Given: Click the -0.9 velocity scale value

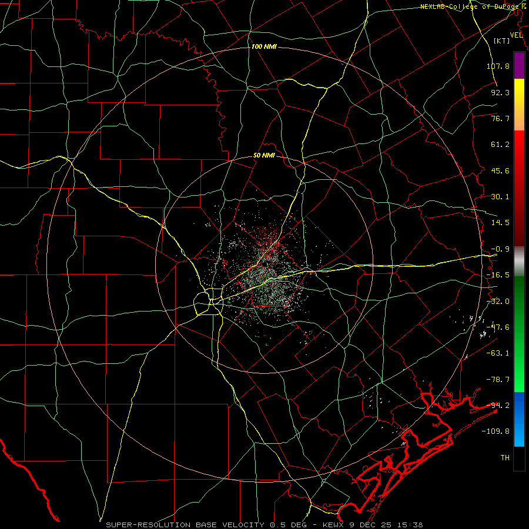Looking at the screenshot, I should (500, 249).
